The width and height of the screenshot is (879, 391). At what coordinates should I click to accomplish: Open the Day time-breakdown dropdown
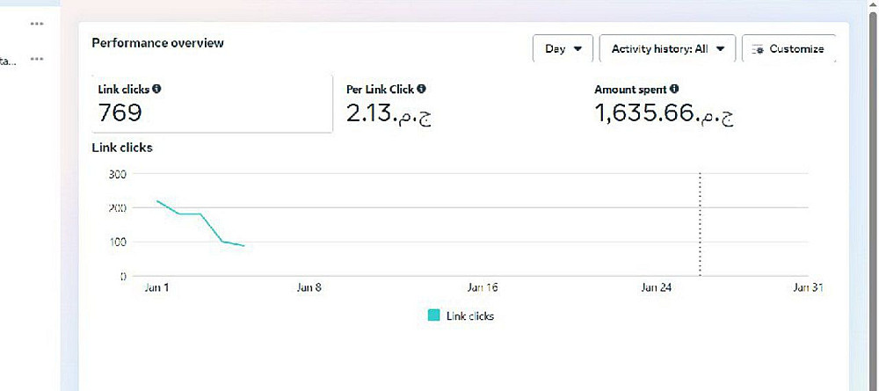(563, 49)
